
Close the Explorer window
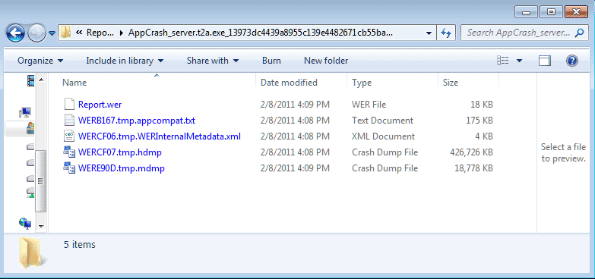[576, 12]
